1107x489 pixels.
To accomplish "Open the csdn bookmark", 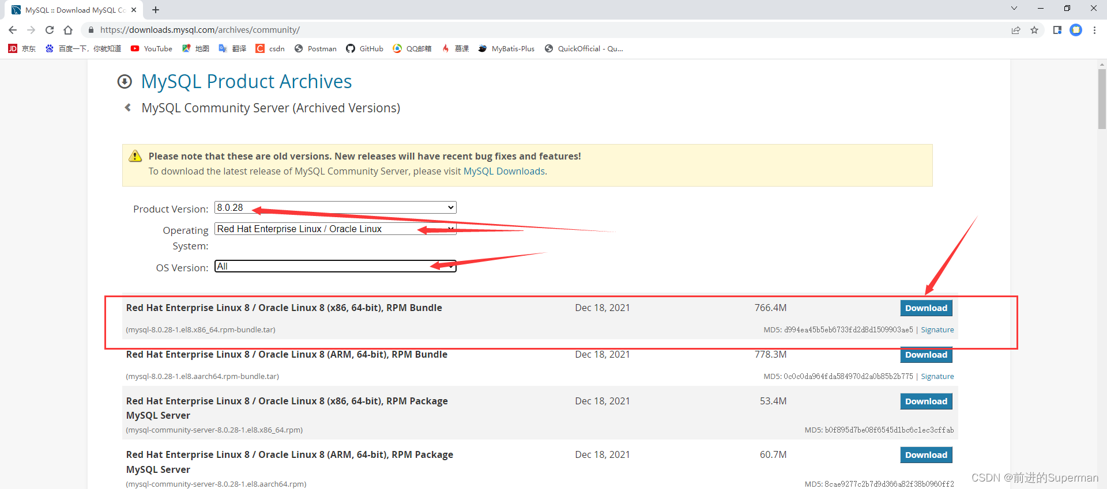I will coord(270,48).
